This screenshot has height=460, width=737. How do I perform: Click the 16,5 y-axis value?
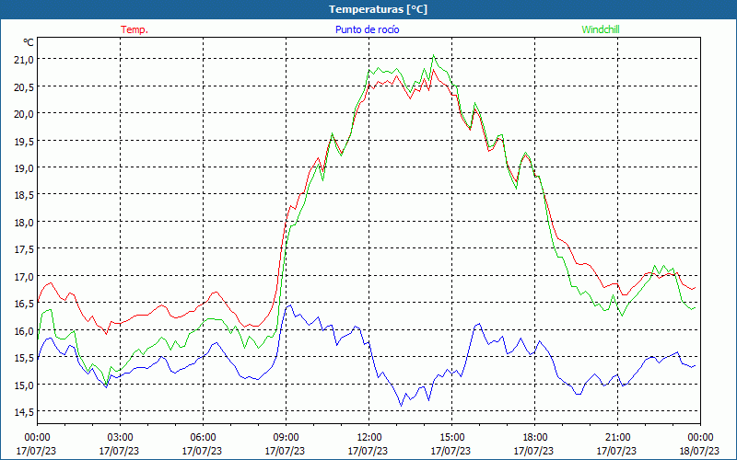(24, 304)
